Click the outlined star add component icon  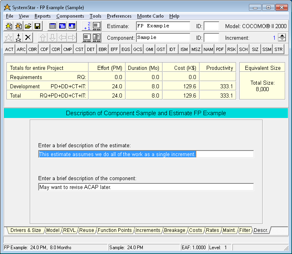tap(8, 38)
